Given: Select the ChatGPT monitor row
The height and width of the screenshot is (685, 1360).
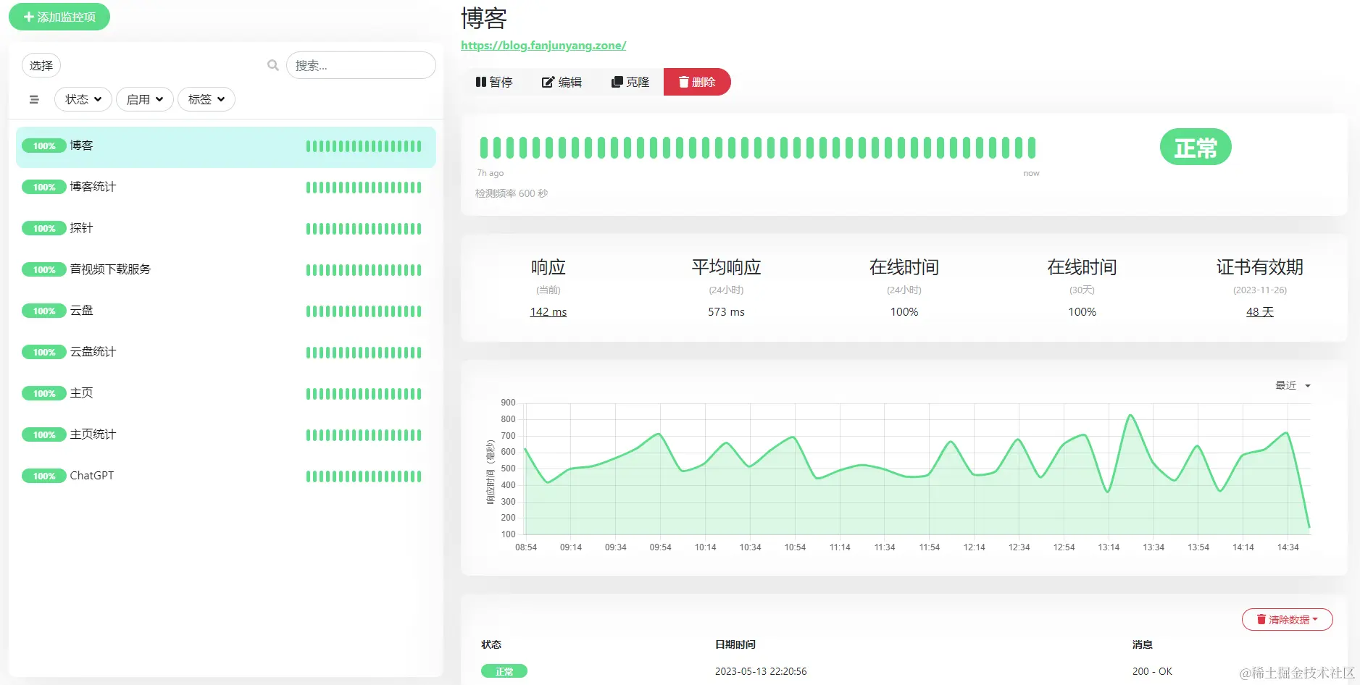Looking at the screenshot, I should click(x=226, y=476).
